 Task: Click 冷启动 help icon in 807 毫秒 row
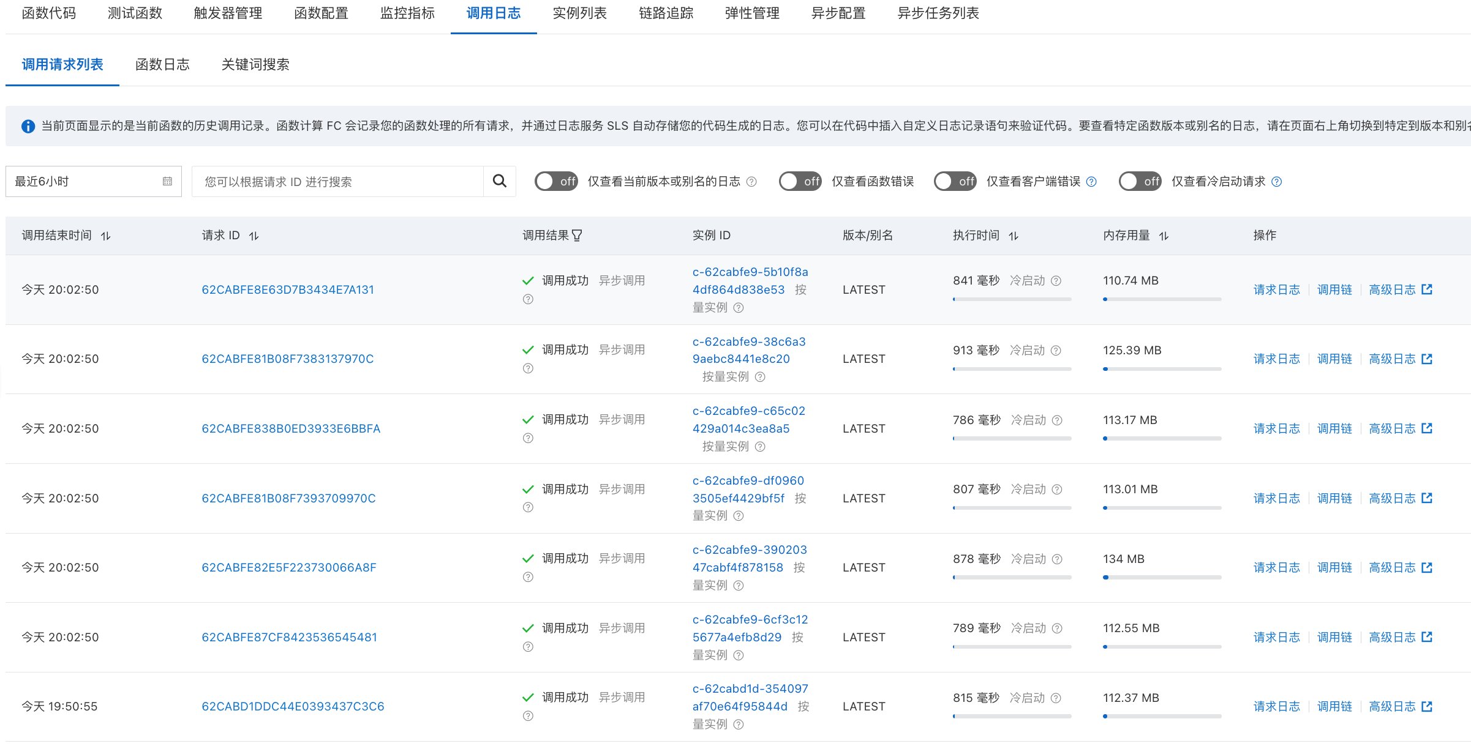pyautogui.click(x=1057, y=490)
